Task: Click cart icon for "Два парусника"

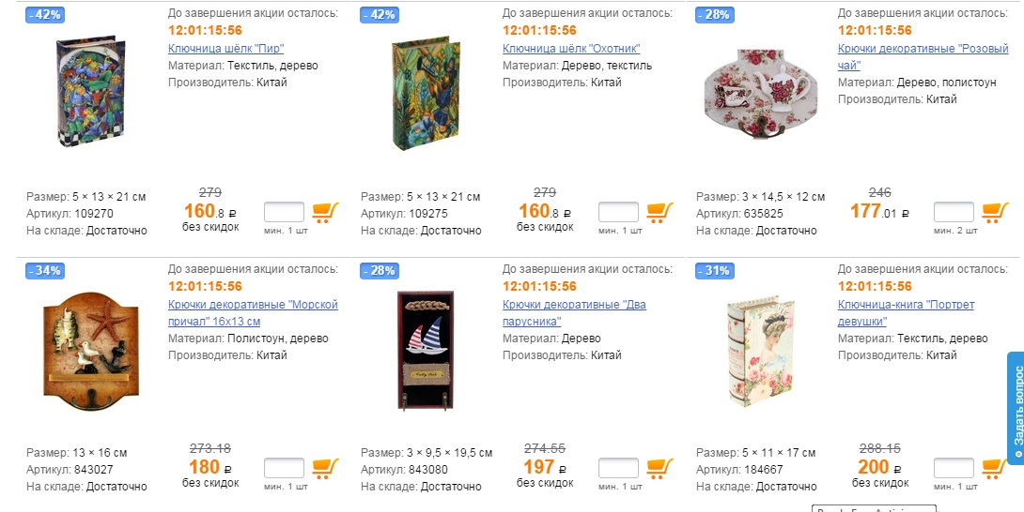Action: (659, 468)
